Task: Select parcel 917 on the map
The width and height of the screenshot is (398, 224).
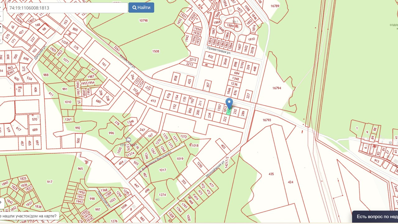Action: point(49,182)
